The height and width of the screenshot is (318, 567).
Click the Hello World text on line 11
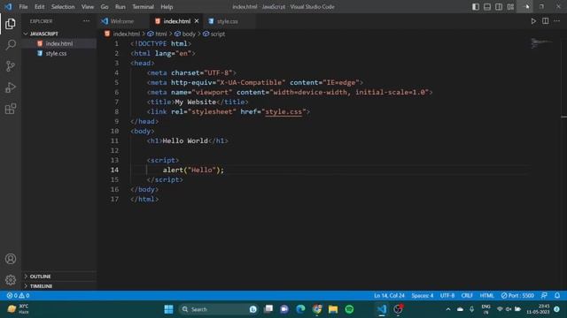point(185,141)
